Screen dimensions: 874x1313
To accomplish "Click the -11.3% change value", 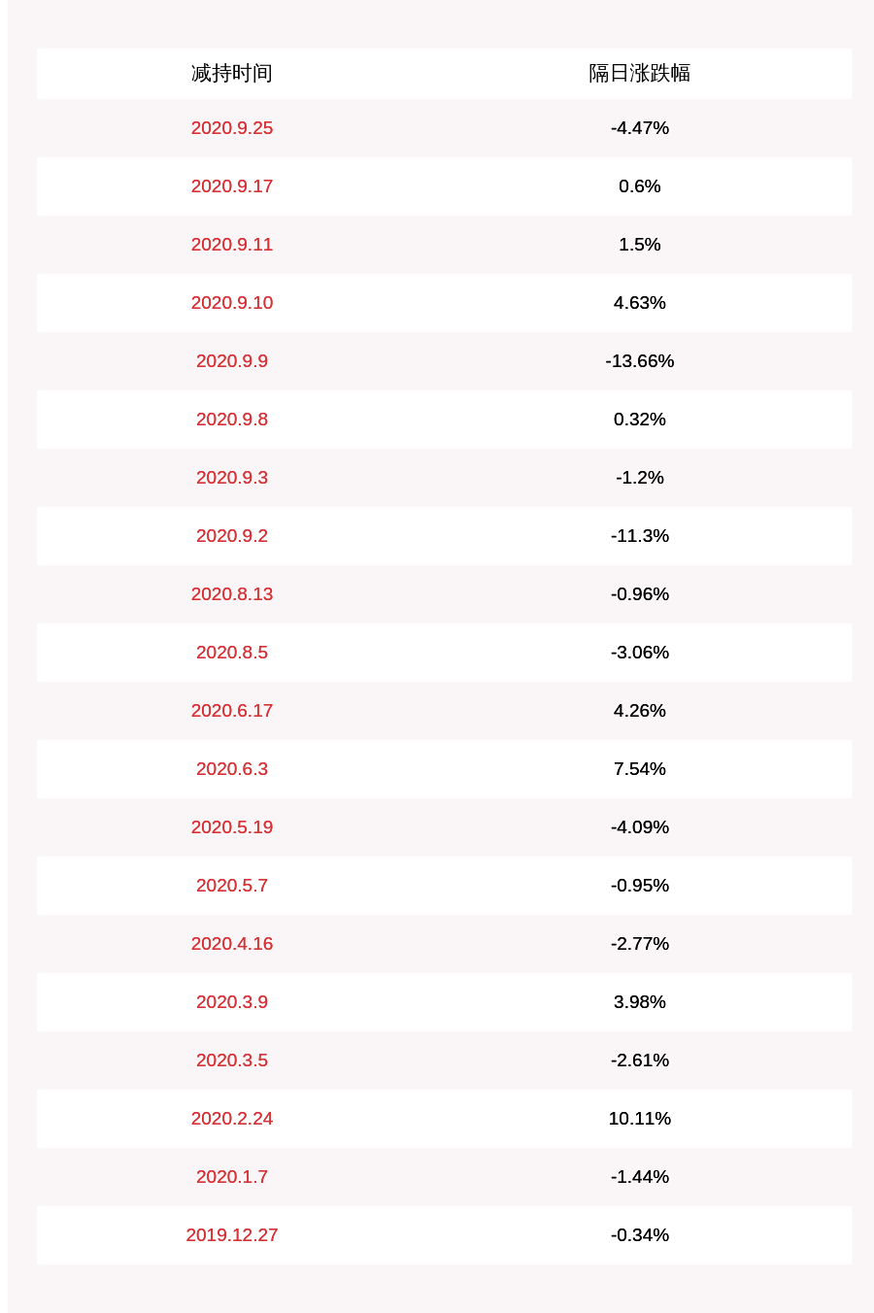I will [x=639, y=536].
